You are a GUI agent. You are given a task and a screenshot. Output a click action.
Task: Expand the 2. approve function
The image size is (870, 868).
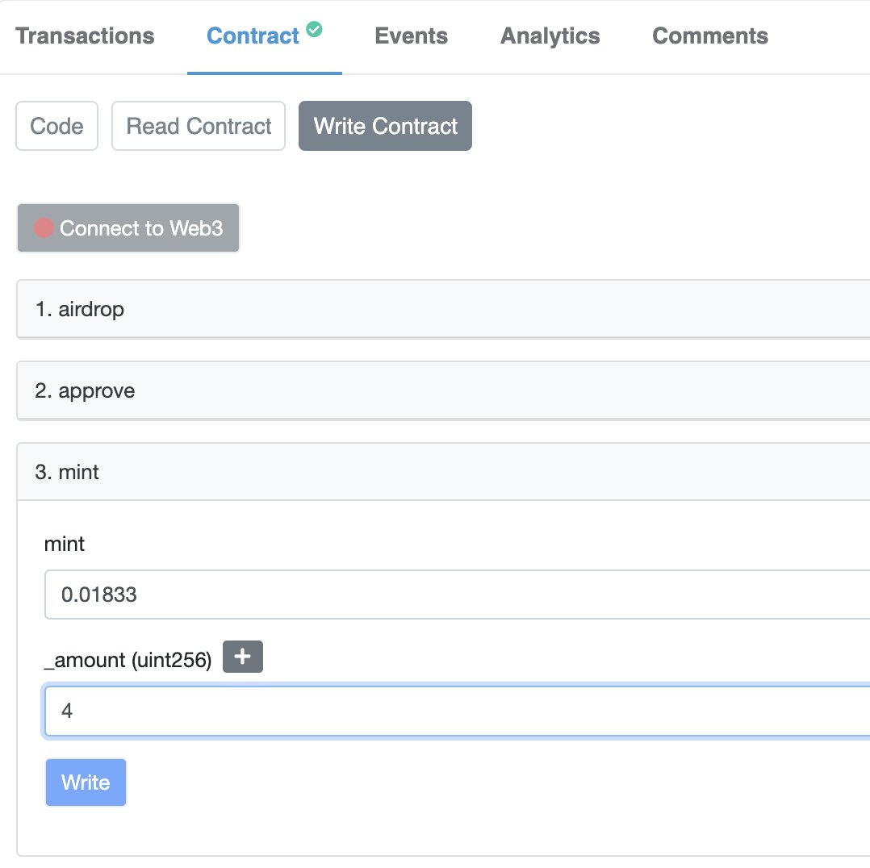click(443, 390)
